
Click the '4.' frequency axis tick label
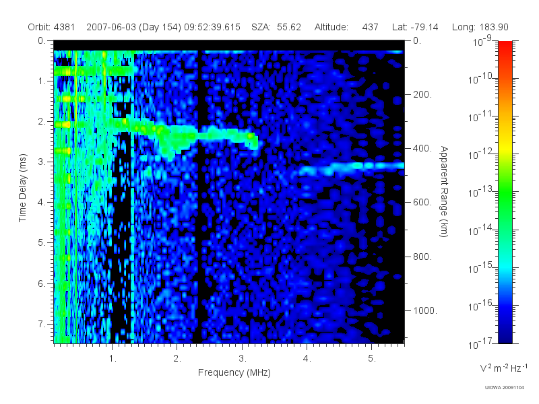coord(307,359)
